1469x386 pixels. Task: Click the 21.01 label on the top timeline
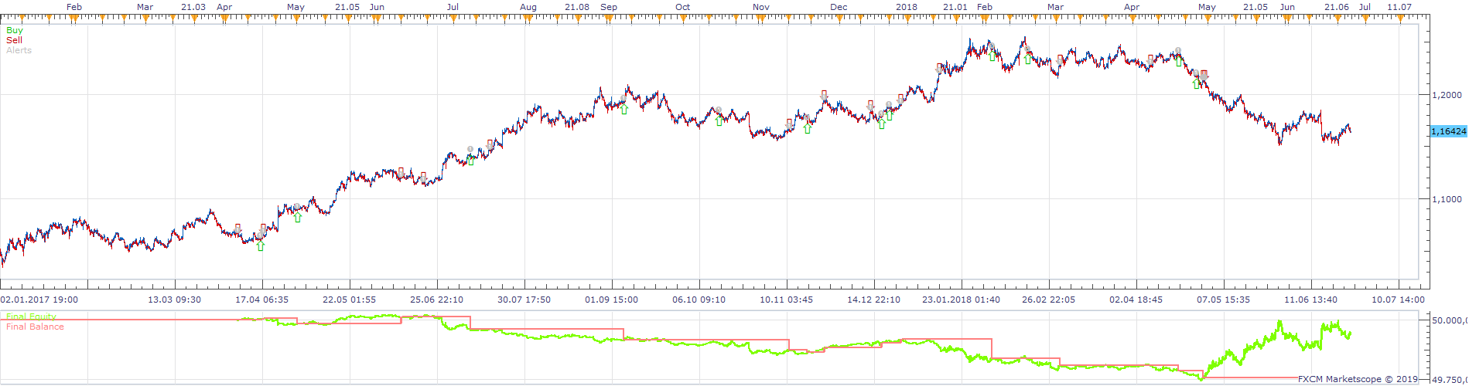point(955,7)
